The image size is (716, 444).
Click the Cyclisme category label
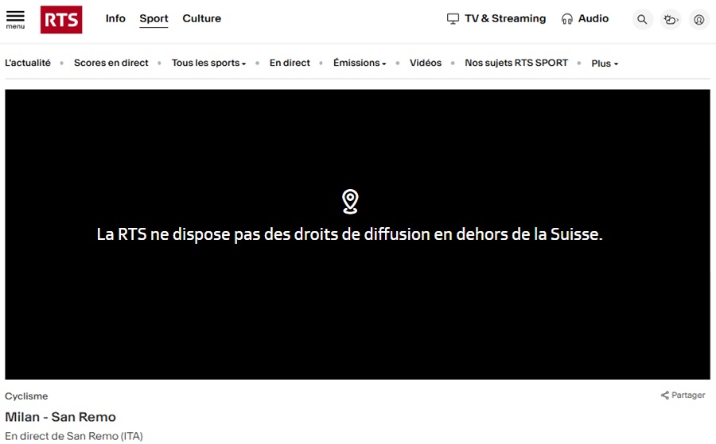point(26,396)
